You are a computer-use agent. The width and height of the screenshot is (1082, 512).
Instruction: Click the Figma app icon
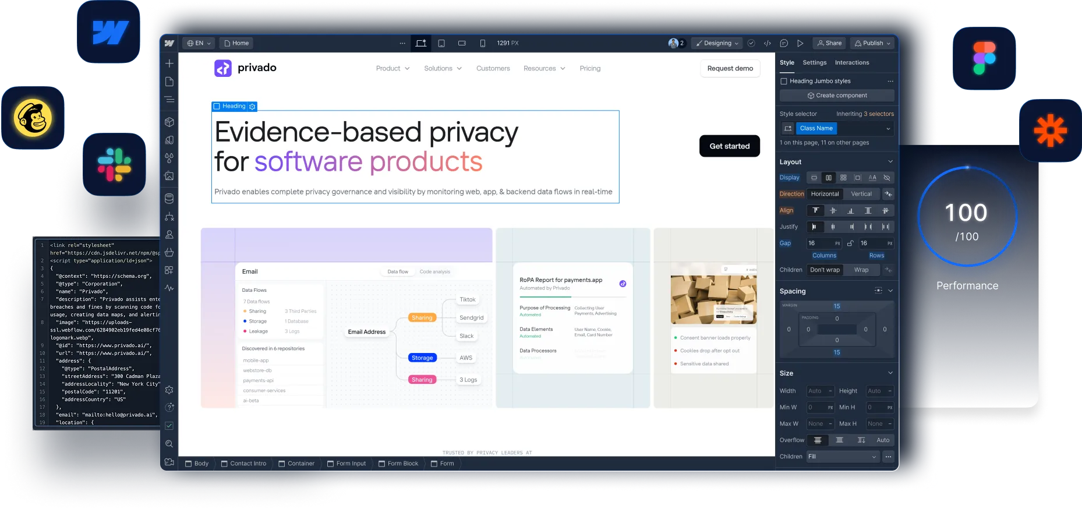[984, 58]
